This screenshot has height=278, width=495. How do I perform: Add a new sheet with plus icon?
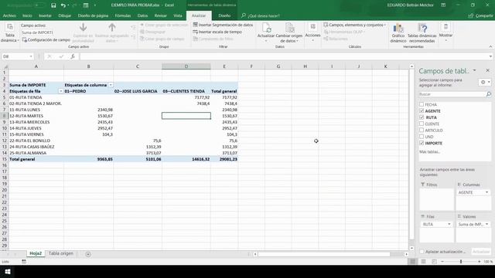pyautogui.click(x=88, y=254)
